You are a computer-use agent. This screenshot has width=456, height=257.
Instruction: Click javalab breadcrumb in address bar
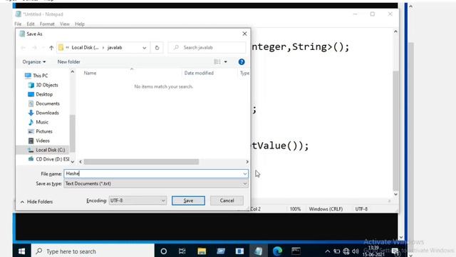(115, 48)
